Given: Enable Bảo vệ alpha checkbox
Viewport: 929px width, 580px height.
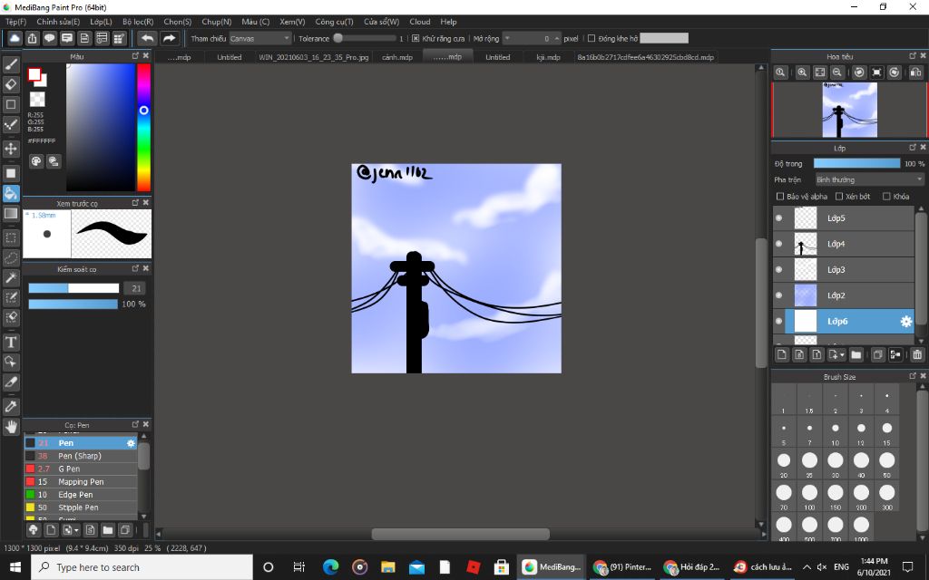Looking at the screenshot, I should click(779, 197).
